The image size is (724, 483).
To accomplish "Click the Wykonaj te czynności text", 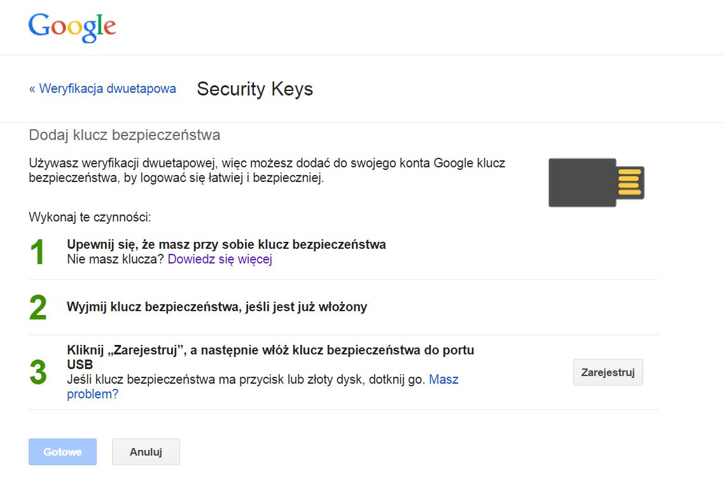I will pos(90,218).
